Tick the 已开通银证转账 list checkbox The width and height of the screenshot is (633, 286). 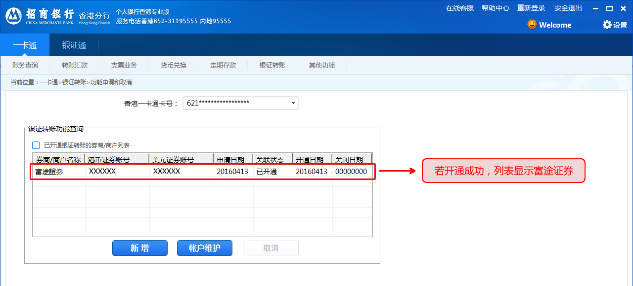[36, 145]
